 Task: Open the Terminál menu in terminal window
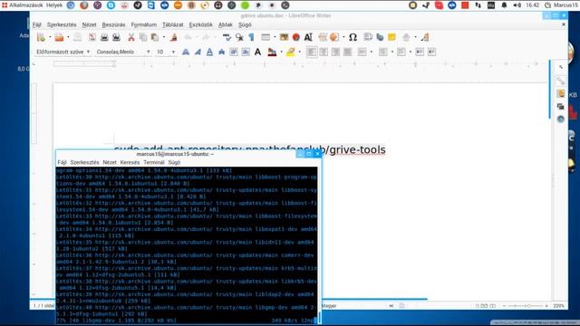tap(154, 163)
